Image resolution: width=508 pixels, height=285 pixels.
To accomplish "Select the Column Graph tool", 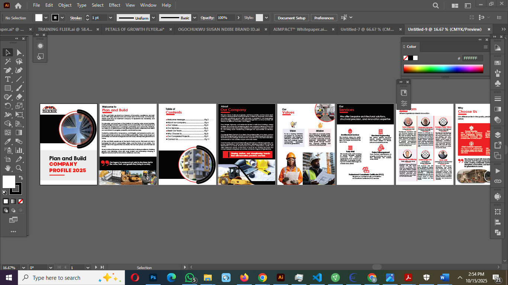I will click(x=19, y=150).
